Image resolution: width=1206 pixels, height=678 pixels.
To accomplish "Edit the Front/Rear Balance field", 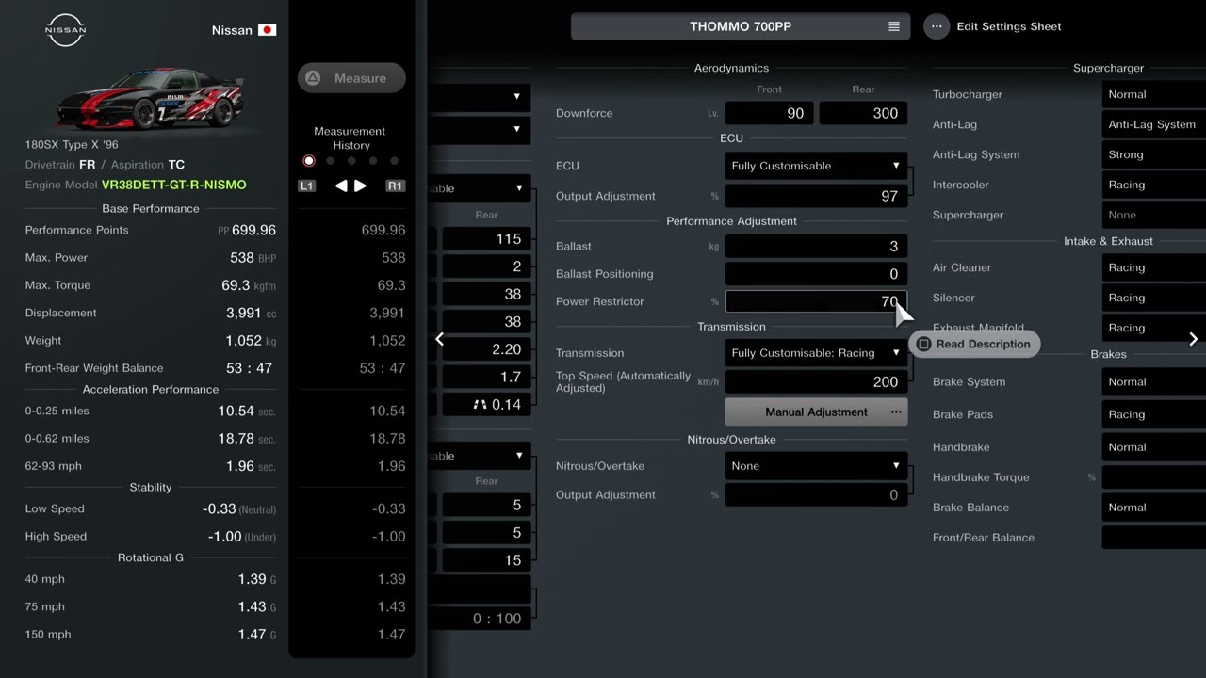I will [x=1153, y=538].
